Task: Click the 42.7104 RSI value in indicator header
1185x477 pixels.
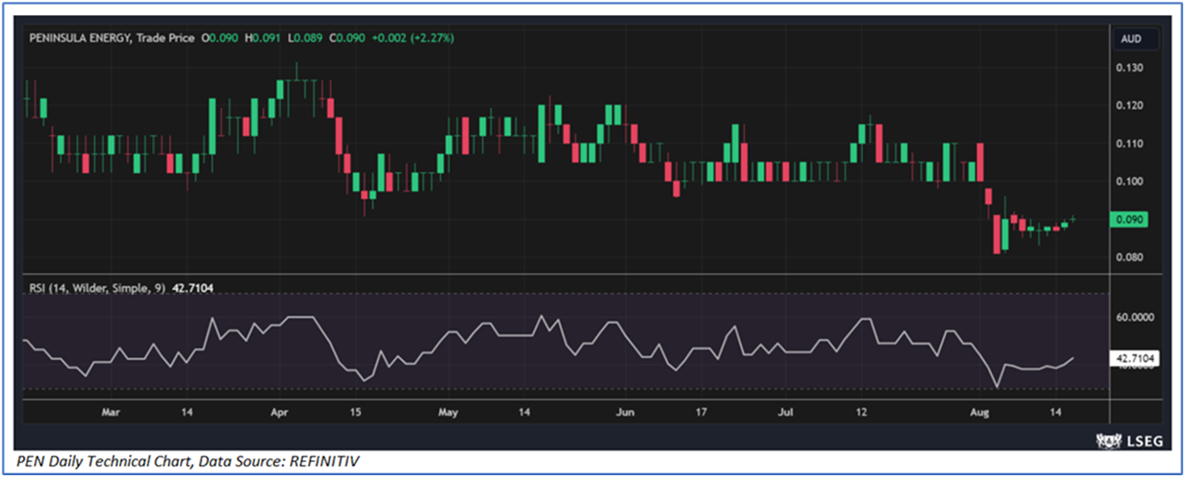Action: [191, 288]
